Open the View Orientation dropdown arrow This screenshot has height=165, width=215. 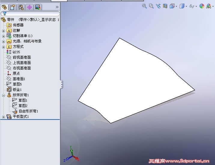pyautogui.click(x=176, y=6)
